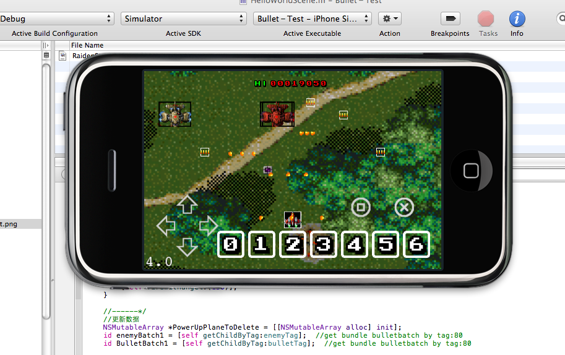565x355 pixels.
Task: Open the Simulator Active SDK dropdown
Action: 184,19
